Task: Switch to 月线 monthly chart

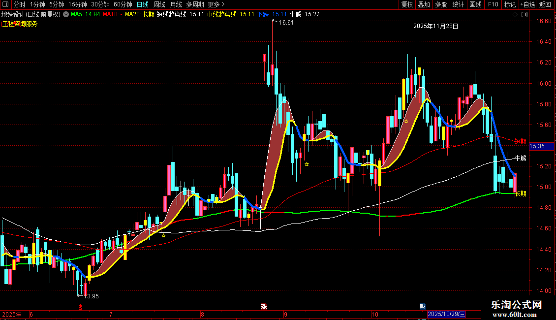Action: tap(176, 4)
